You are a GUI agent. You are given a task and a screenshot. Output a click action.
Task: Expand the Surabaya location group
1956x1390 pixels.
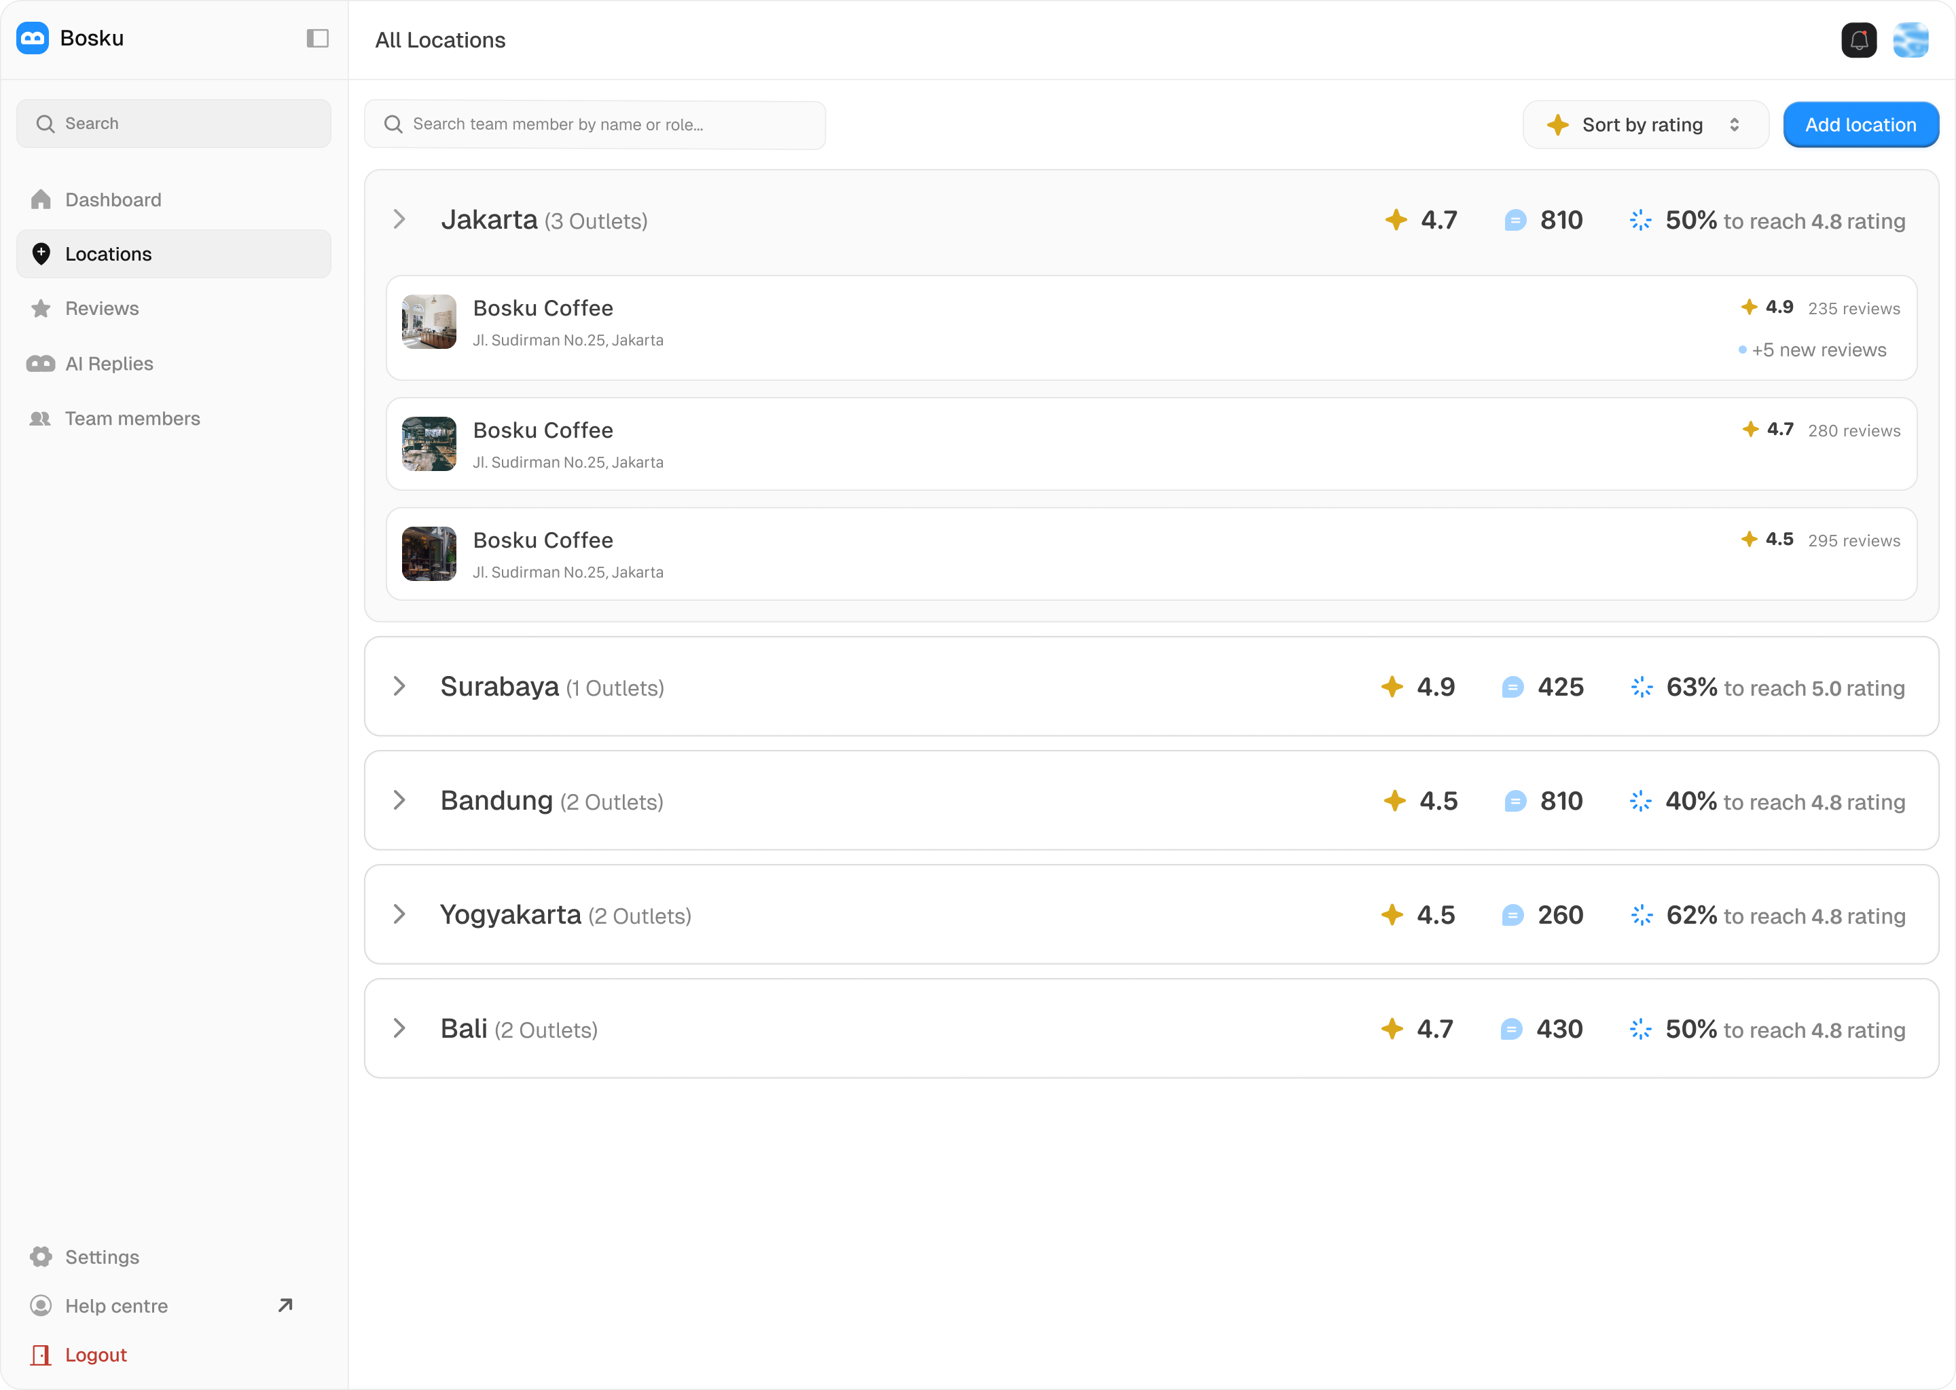tap(399, 685)
